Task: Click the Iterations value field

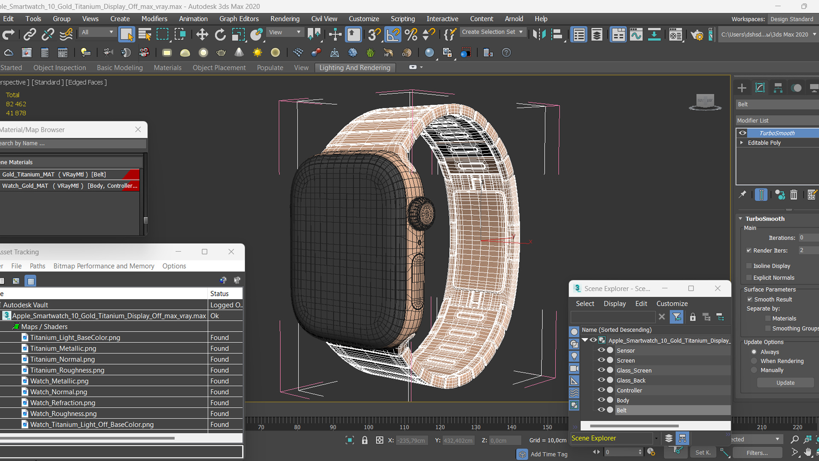Action: (x=808, y=238)
